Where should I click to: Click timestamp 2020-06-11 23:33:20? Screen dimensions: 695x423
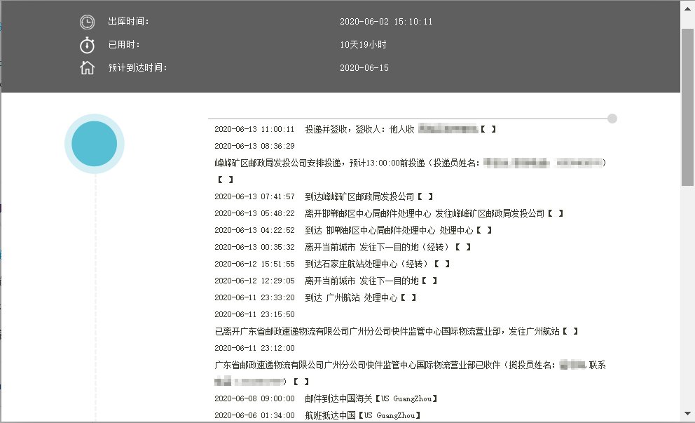click(x=254, y=298)
